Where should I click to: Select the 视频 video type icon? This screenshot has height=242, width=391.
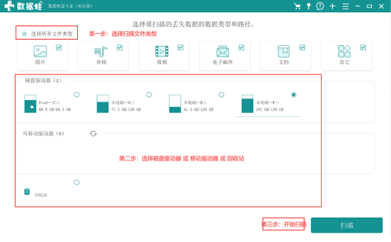(162, 51)
